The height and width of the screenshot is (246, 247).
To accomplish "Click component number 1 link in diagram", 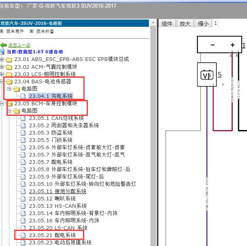I will click(244, 45).
